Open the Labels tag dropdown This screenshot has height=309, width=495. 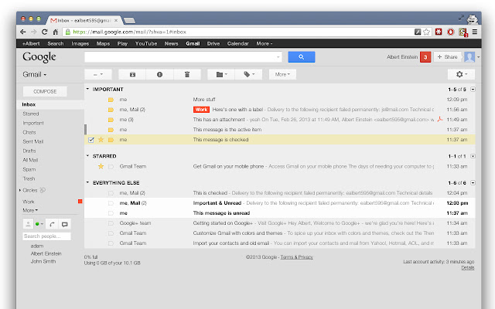click(x=248, y=74)
